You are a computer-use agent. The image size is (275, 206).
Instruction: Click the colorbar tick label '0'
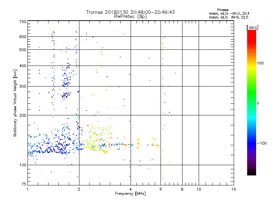point(257,103)
